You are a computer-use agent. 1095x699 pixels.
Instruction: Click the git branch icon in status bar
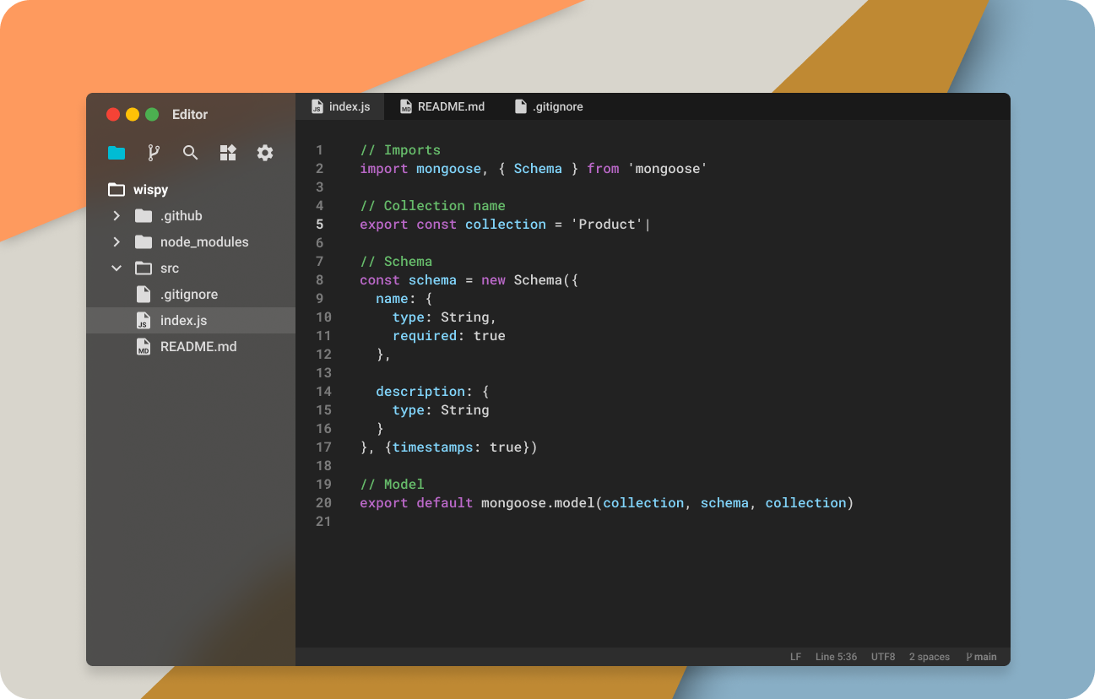[970, 657]
